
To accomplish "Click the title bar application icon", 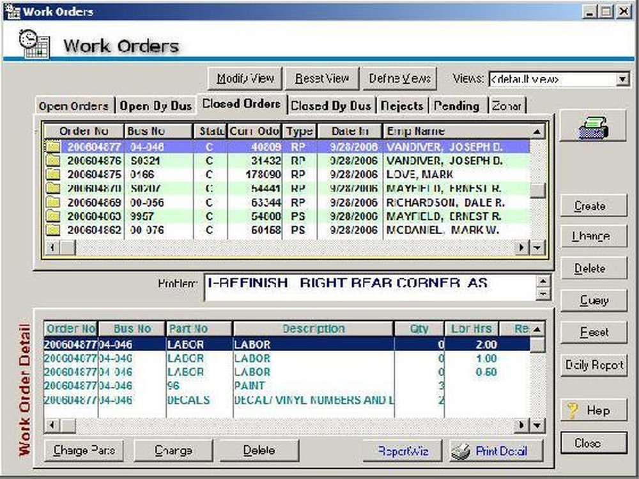I will [12, 12].
